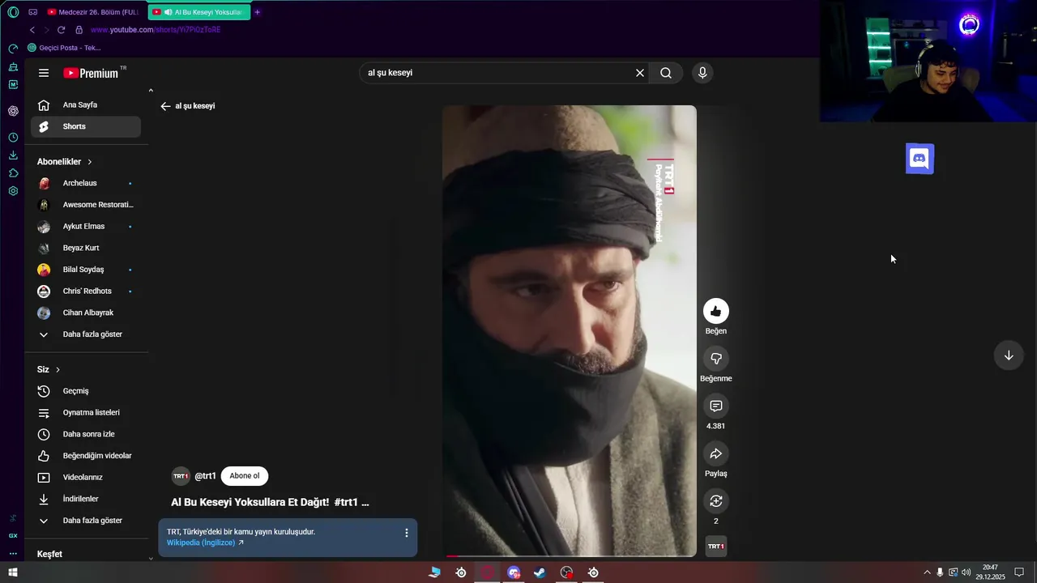Open the TRT1 sound thumbnail below remix
Viewport: 1037px width, 583px height.
(716, 547)
